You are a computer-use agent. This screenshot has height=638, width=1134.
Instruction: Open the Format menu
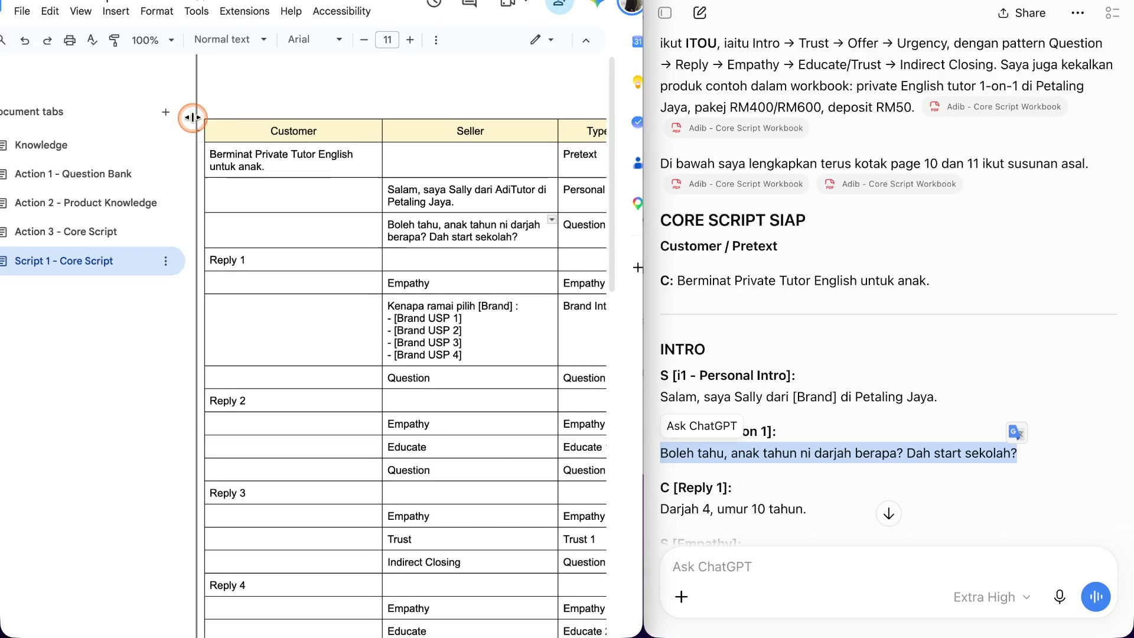[157, 11]
